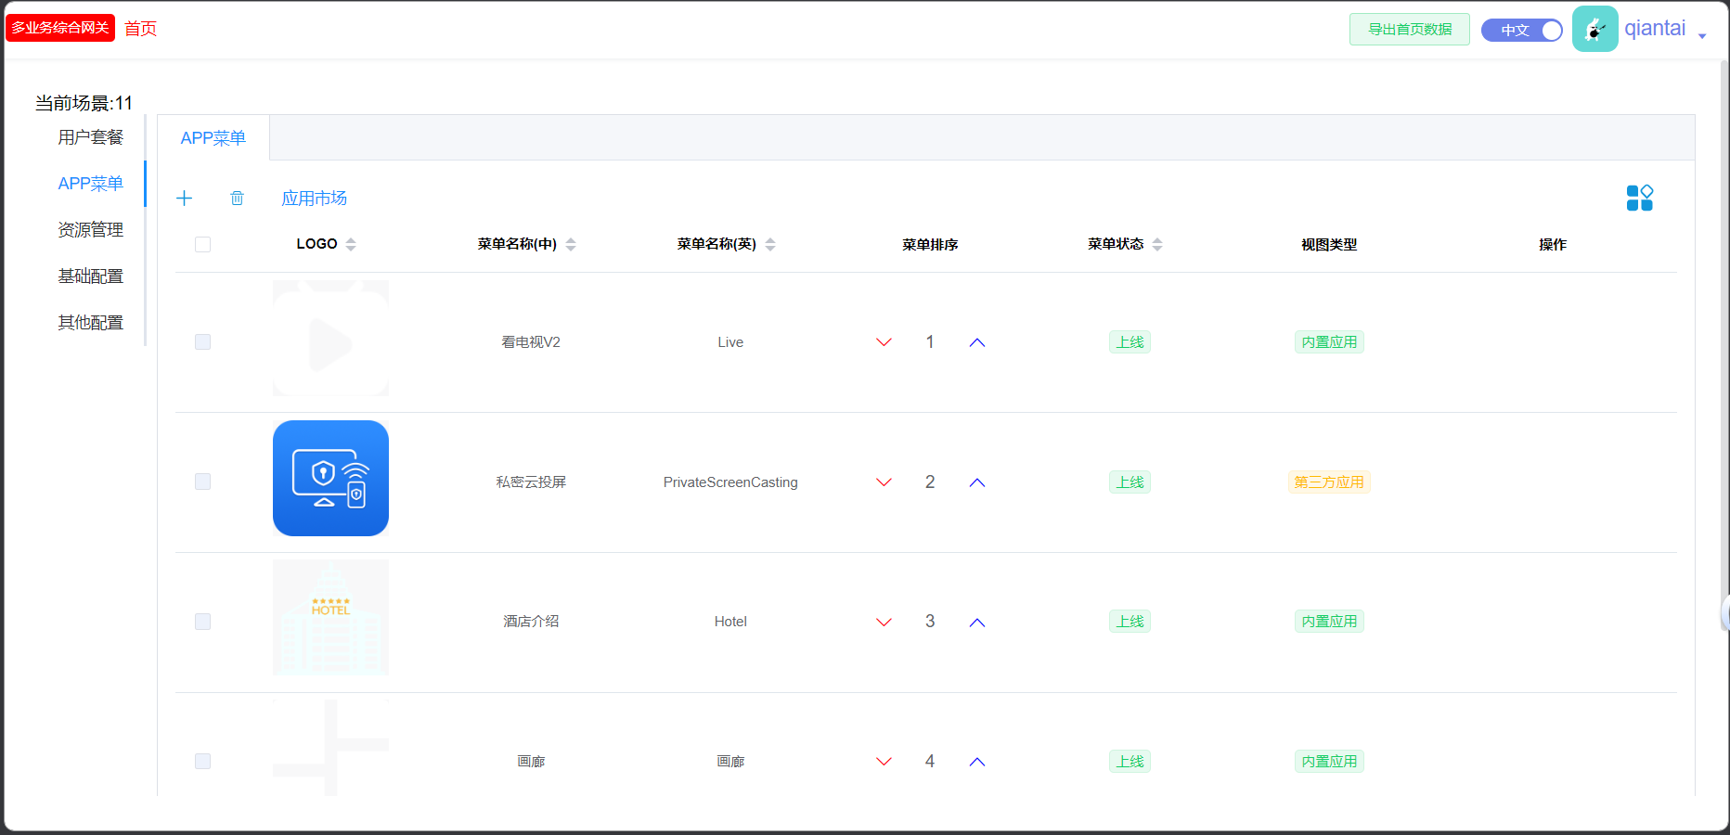Sort by LOGO column arrows
Screen dimensions: 1730x835
[351, 245]
